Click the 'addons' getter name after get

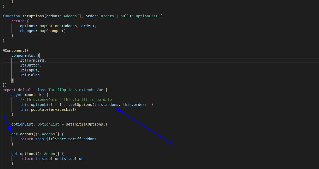27,134
